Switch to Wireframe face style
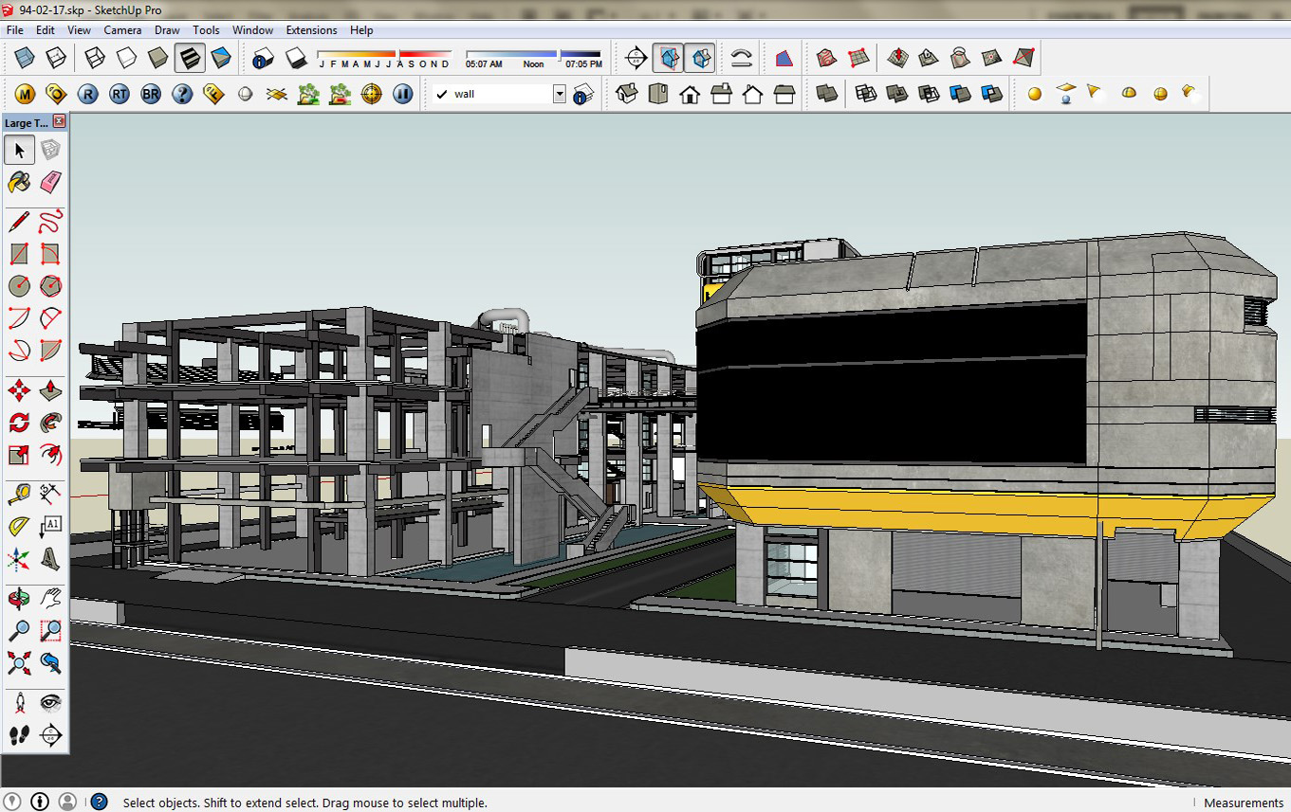Viewport: 1291px width, 812px height. point(95,58)
